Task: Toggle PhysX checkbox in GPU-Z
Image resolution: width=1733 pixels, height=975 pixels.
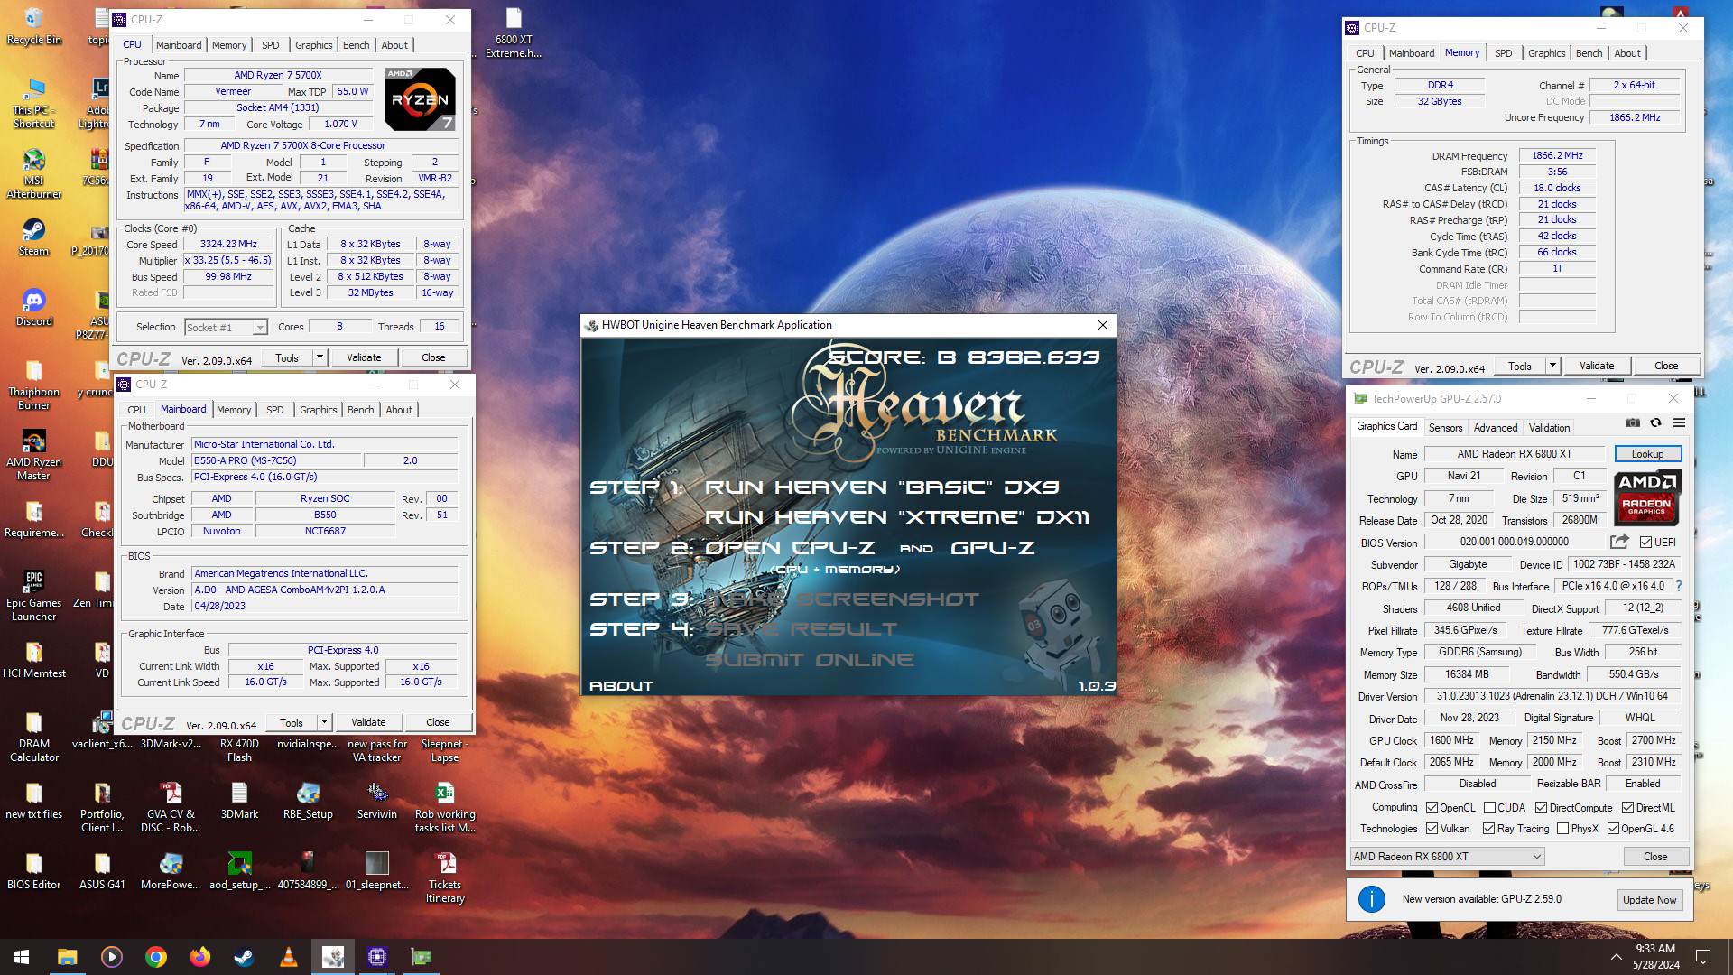Action: 1562,829
